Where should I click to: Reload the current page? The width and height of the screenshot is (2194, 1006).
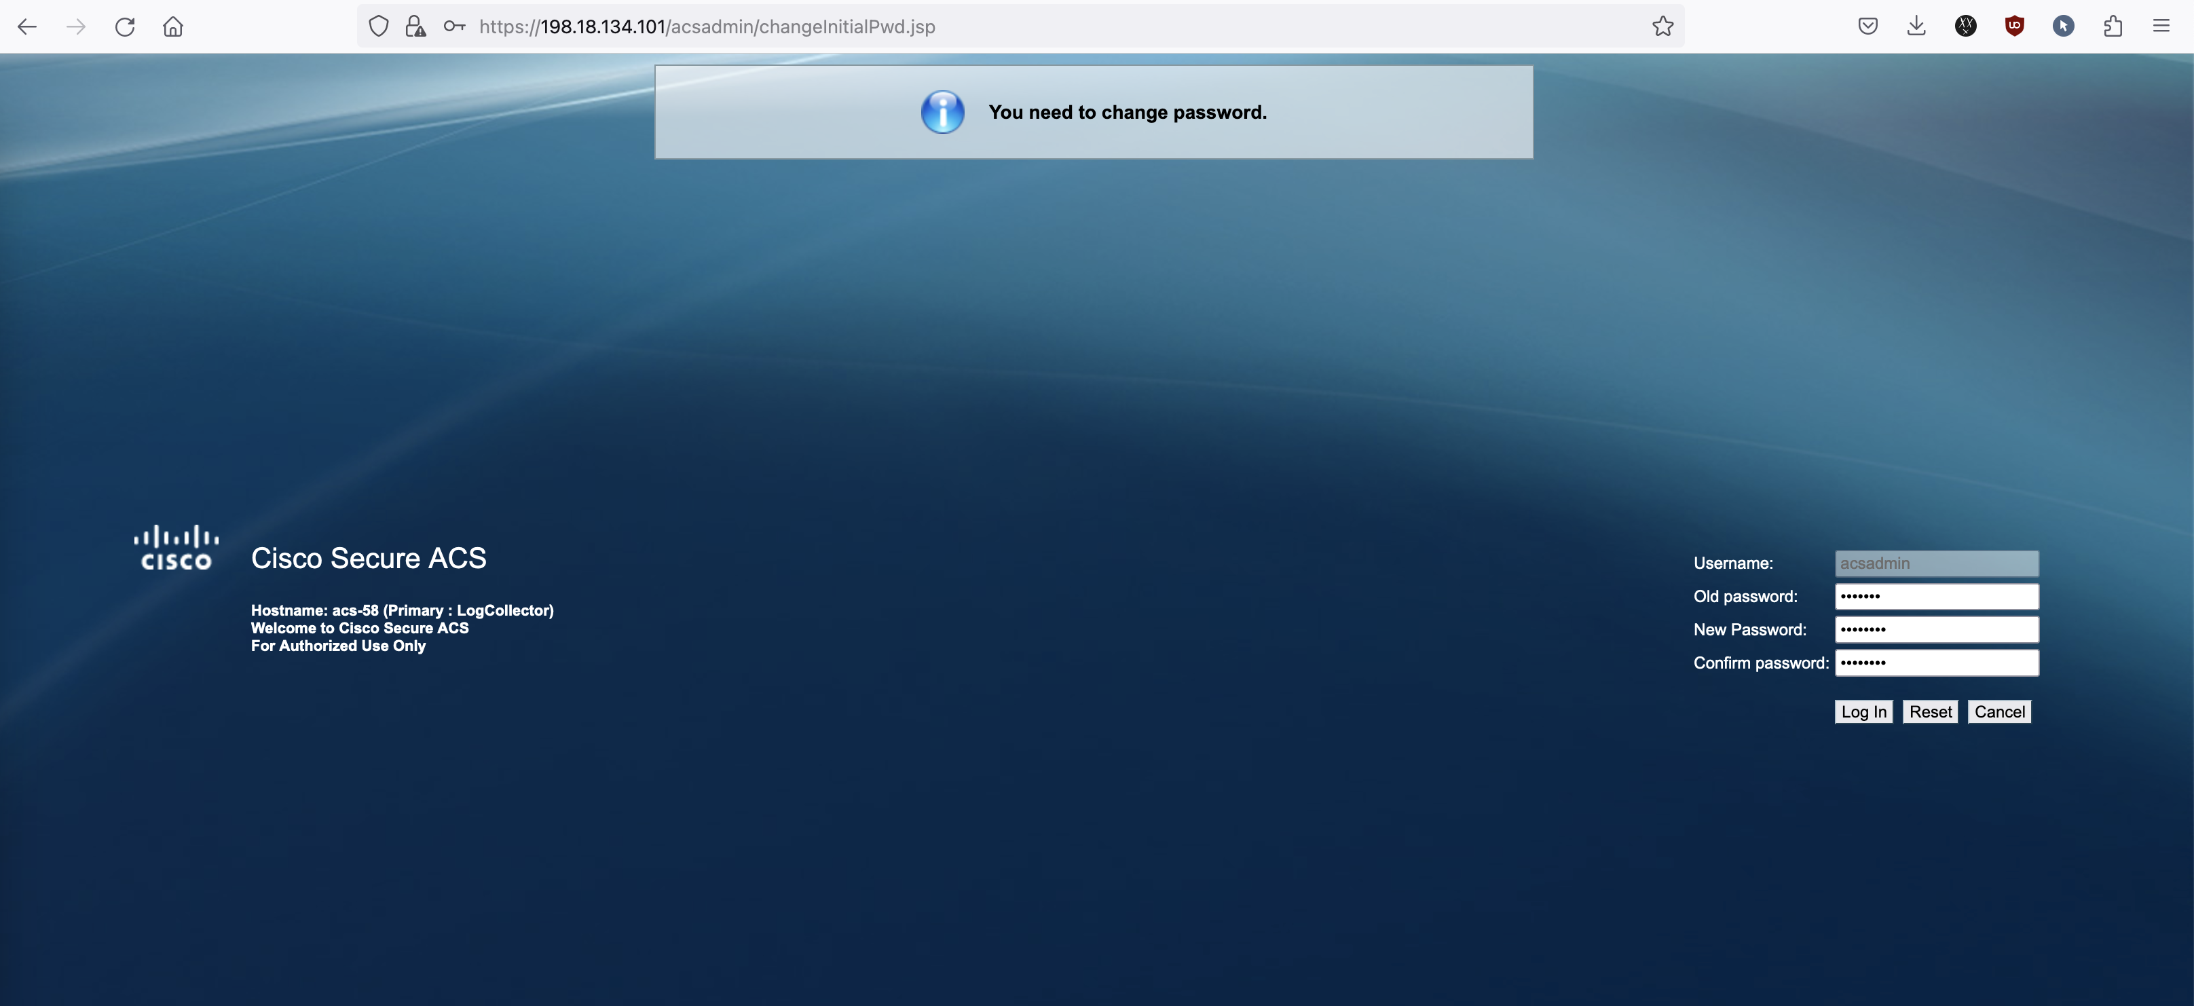click(125, 26)
